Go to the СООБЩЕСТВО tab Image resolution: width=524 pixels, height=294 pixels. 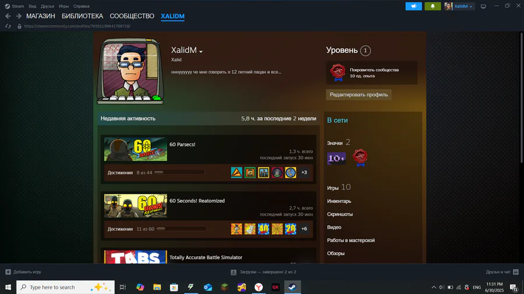coord(132,16)
